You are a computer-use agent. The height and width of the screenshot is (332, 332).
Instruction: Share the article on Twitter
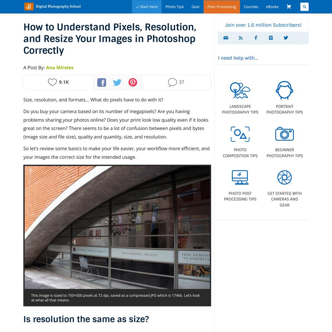(117, 82)
